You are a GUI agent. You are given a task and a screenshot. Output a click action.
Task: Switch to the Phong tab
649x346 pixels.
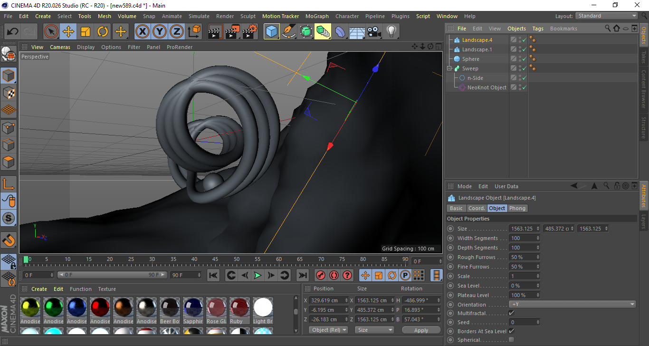(x=517, y=208)
